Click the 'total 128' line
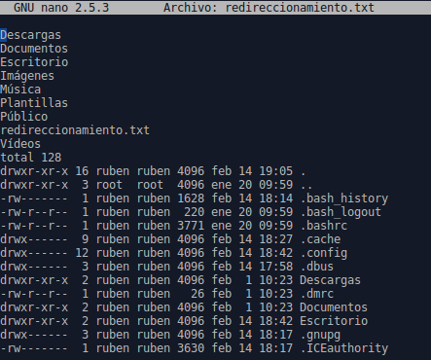This screenshot has height=360, width=431. point(31,158)
